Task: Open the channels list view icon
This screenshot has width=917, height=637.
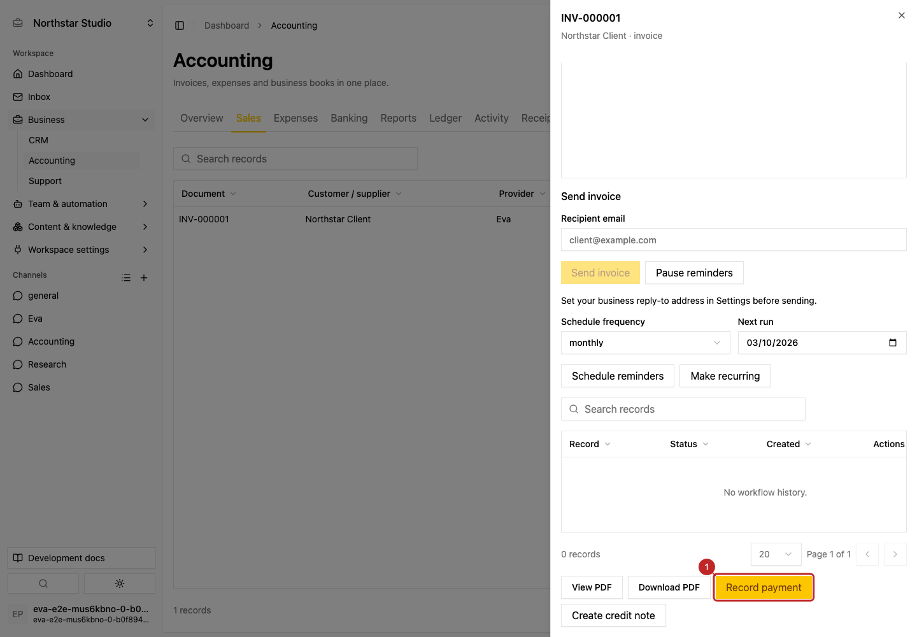Action: click(x=126, y=278)
